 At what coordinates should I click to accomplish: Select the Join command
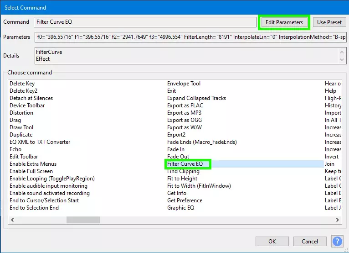point(329,164)
